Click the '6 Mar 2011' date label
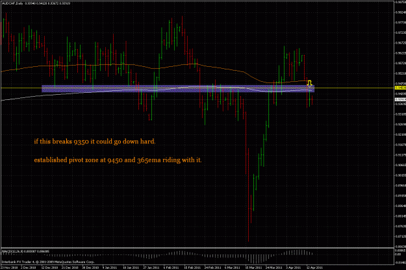This screenshot has width=406, height=270. point(233,267)
